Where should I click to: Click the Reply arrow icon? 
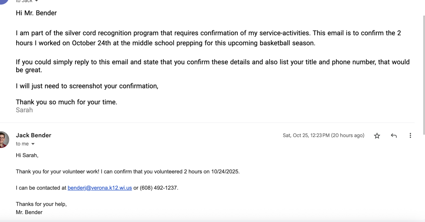pyautogui.click(x=394, y=136)
